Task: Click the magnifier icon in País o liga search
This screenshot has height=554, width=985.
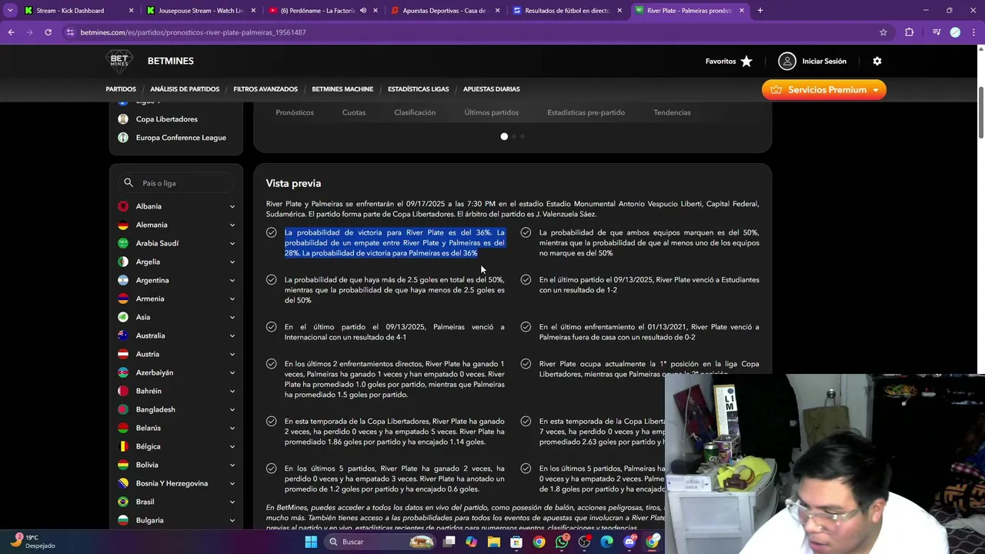Action: pyautogui.click(x=129, y=183)
